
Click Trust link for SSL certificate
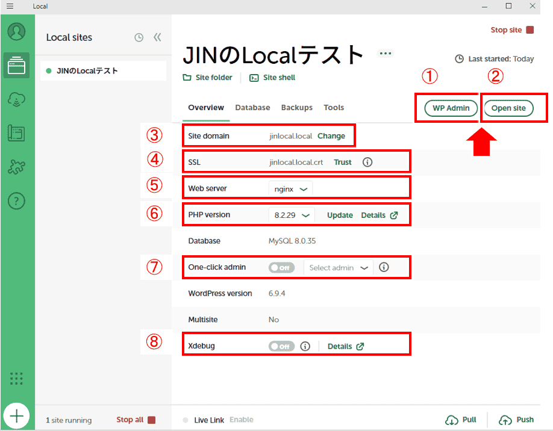pyautogui.click(x=343, y=162)
